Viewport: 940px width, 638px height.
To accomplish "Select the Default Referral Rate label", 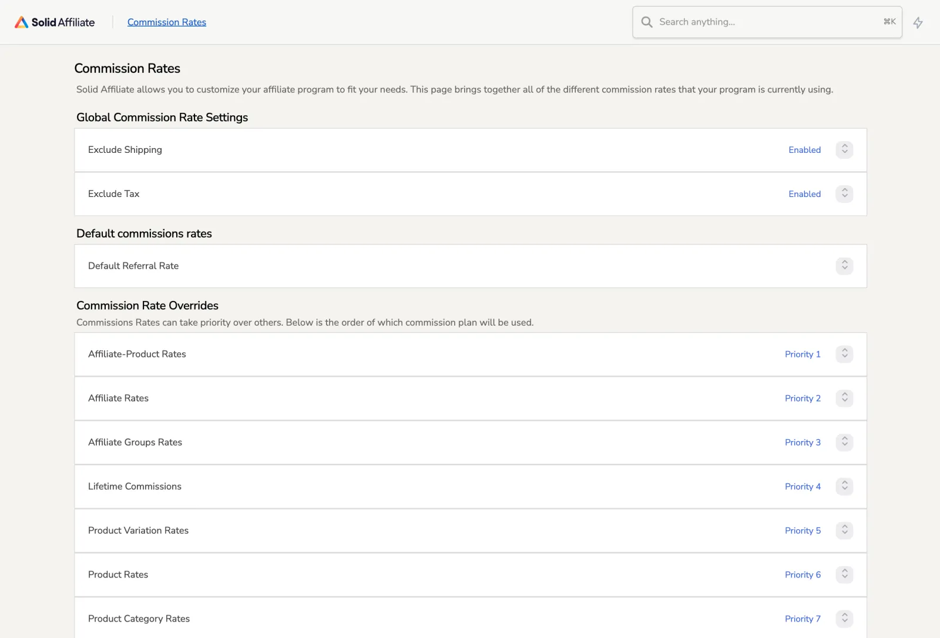I will [133, 266].
